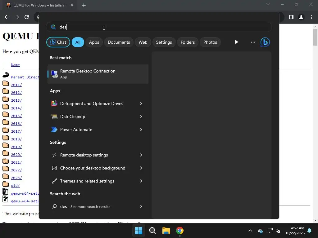Open Chrome side panel button

point(291,17)
